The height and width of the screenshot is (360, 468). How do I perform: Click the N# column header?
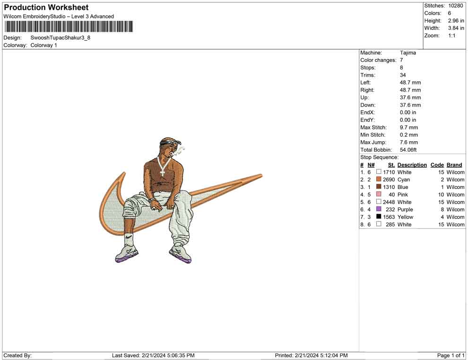click(x=371, y=165)
